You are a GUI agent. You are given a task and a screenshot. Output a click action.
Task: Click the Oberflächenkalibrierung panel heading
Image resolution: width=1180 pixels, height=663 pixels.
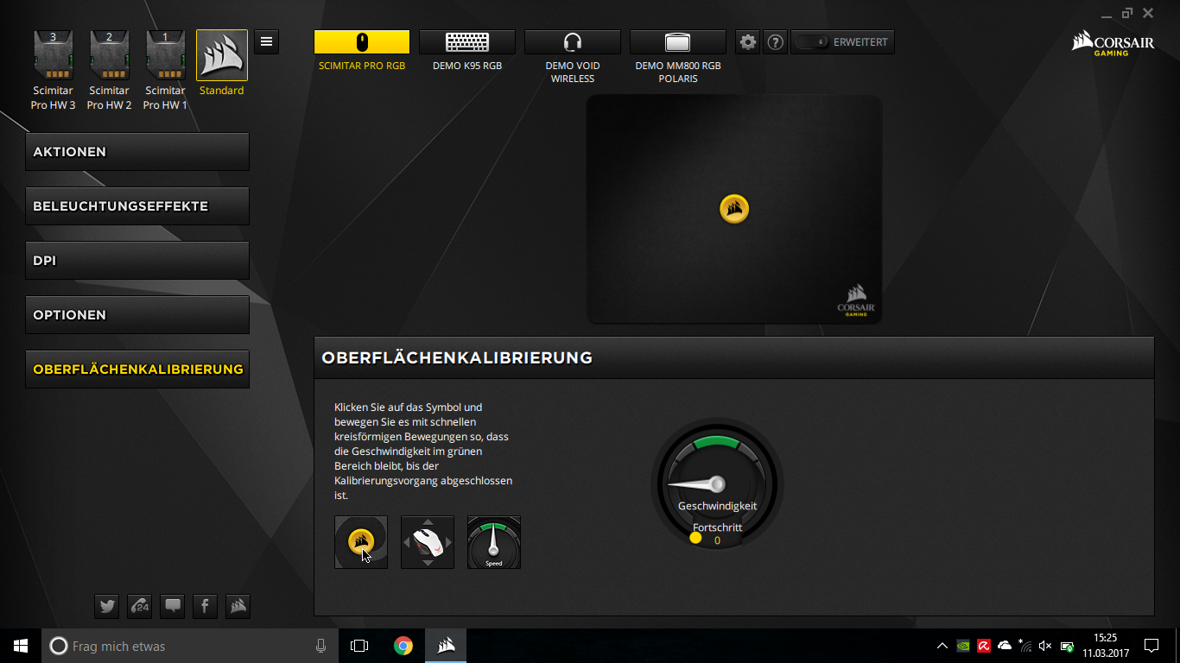point(457,357)
